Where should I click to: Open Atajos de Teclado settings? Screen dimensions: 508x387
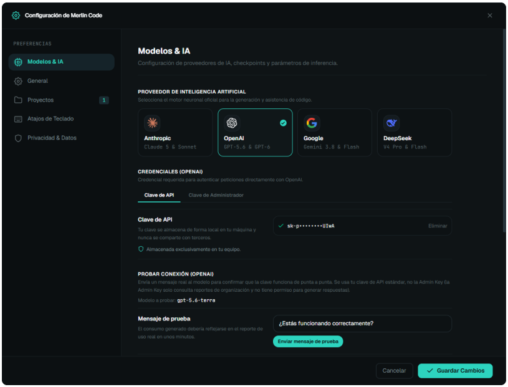coord(62,119)
